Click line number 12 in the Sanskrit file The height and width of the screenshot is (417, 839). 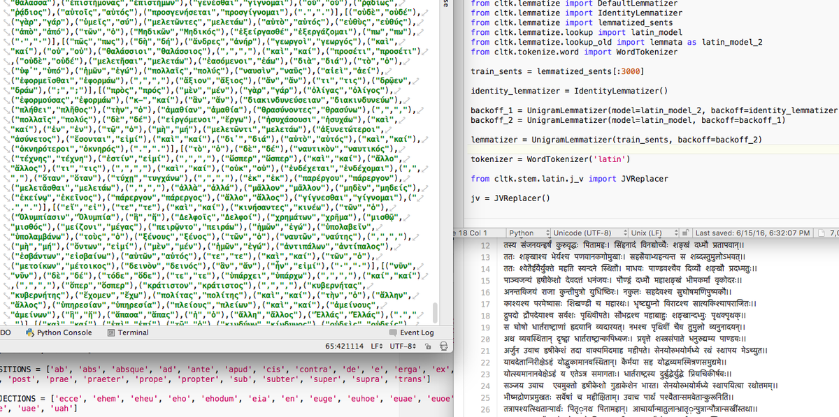(x=485, y=245)
